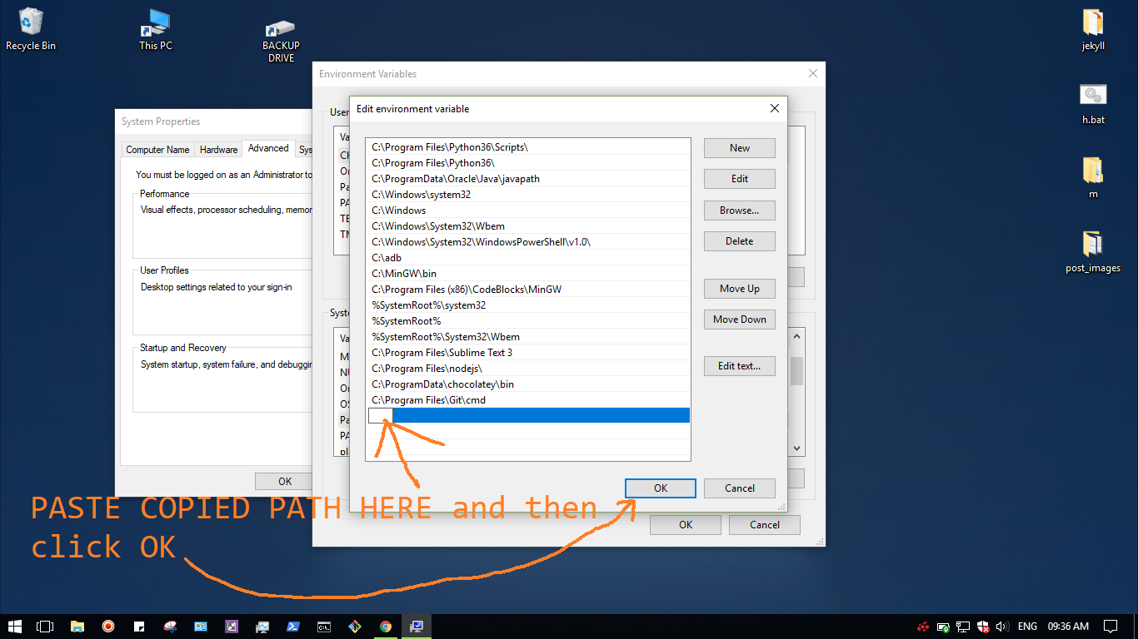Screen dimensions: 1138x639
Task: Click the Edit text... button
Action: pos(740,366)
